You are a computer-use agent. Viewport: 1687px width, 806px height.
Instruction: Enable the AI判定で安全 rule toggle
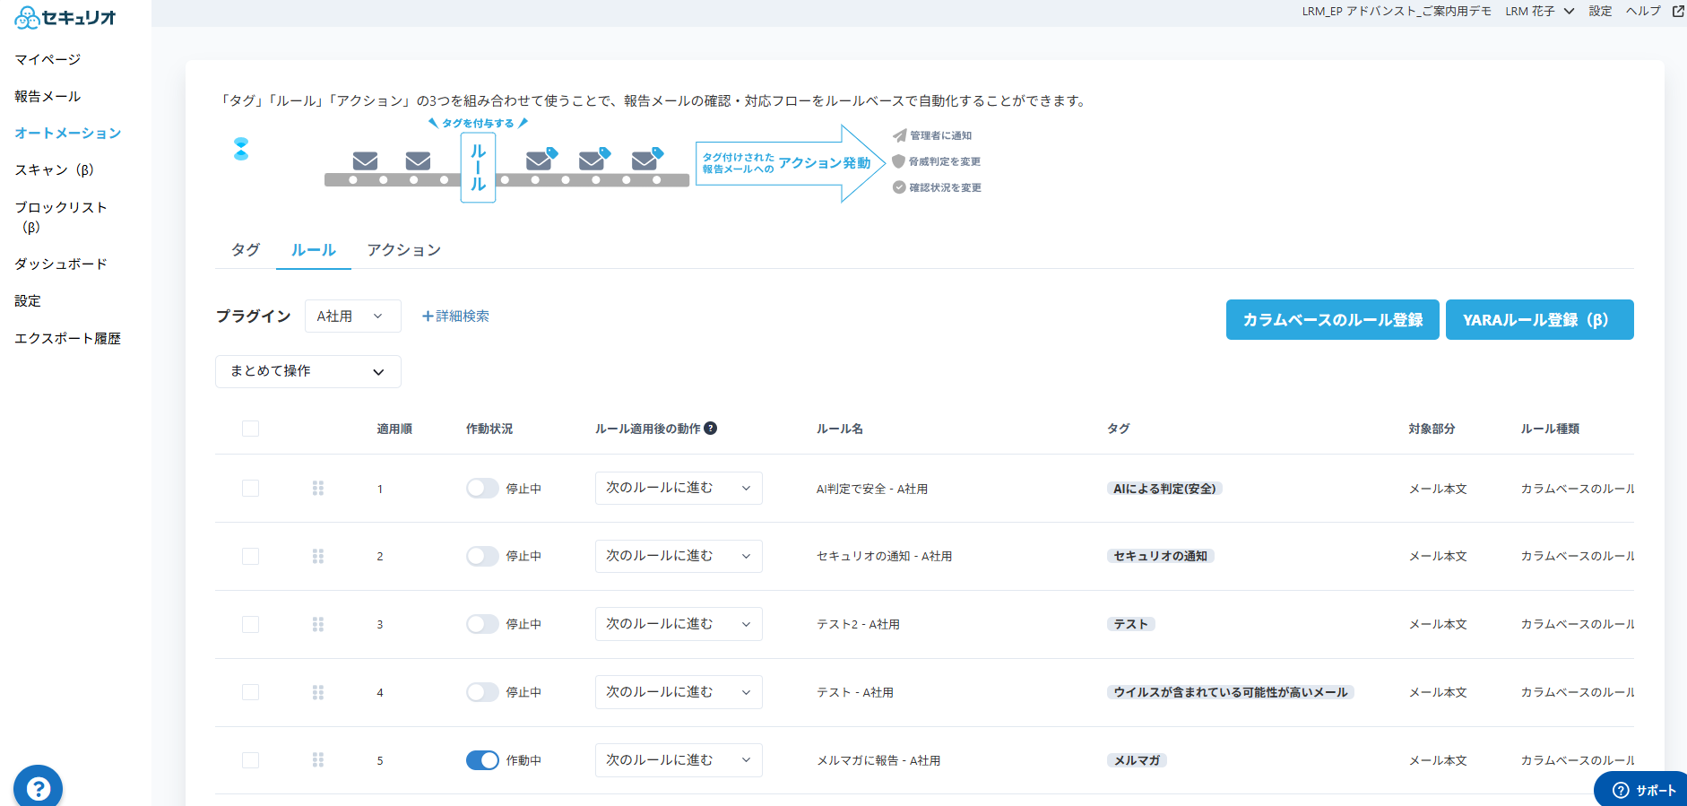482,489
